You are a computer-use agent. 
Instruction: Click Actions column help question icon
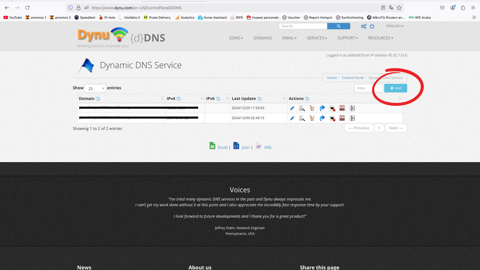pyautogui.click(x=307, y=99)
